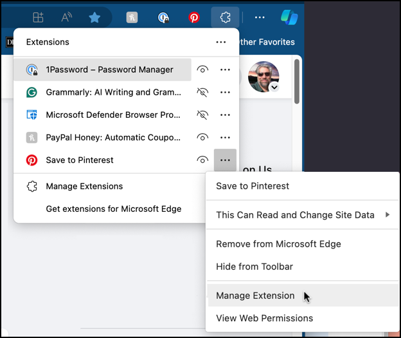Viewport: 401px width, 338px height.
Task: Expand the profile avatar chevron
Action: pyautogui.click(x=274, y=88)
